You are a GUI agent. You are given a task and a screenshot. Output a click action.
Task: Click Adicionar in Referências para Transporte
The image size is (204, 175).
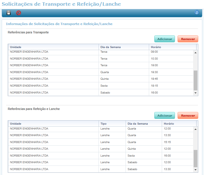[x=165, y=39]
